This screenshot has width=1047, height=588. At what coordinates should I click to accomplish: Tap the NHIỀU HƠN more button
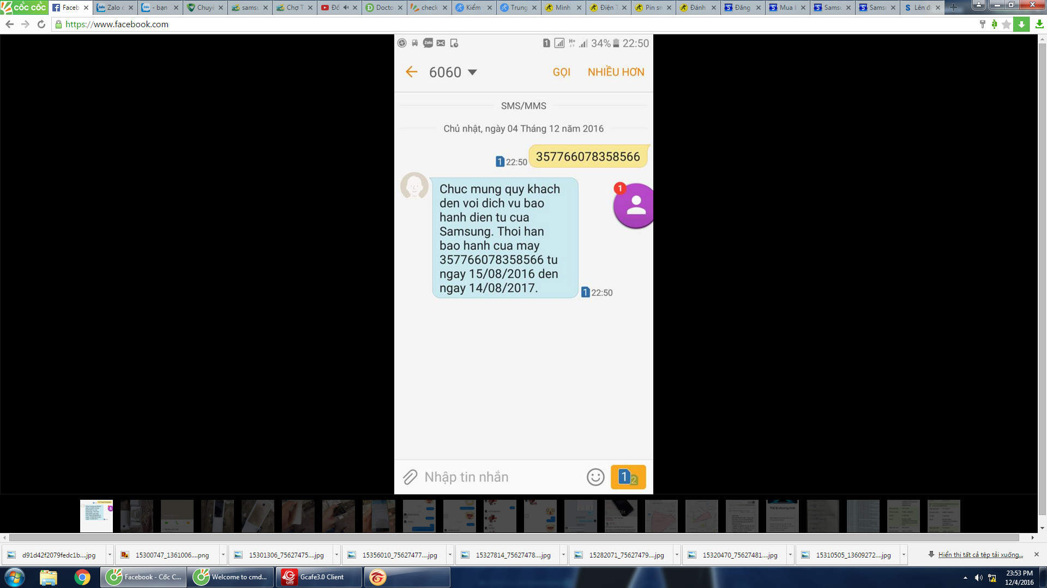pyautogui.click(x=616, y=72)
